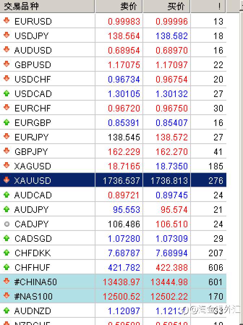Click the green up arrow beside AUDNZD
Viewport: 243px width, 325px height.
click(7, 311)
